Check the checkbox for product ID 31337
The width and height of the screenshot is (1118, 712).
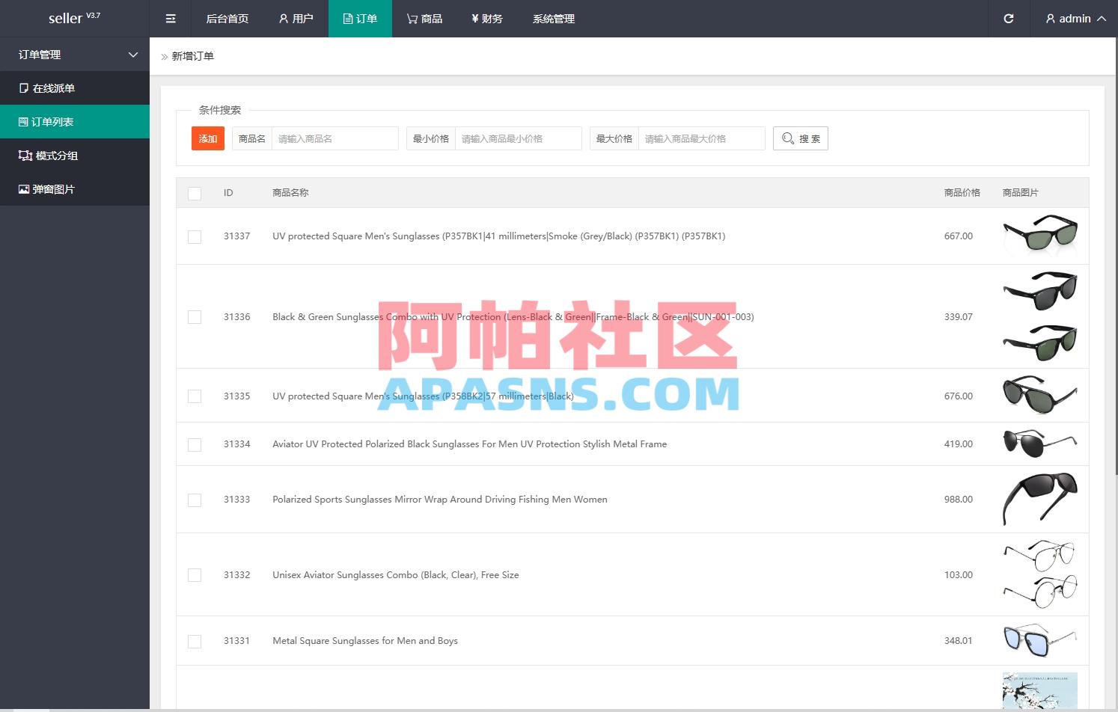click(x=195, y=236)
